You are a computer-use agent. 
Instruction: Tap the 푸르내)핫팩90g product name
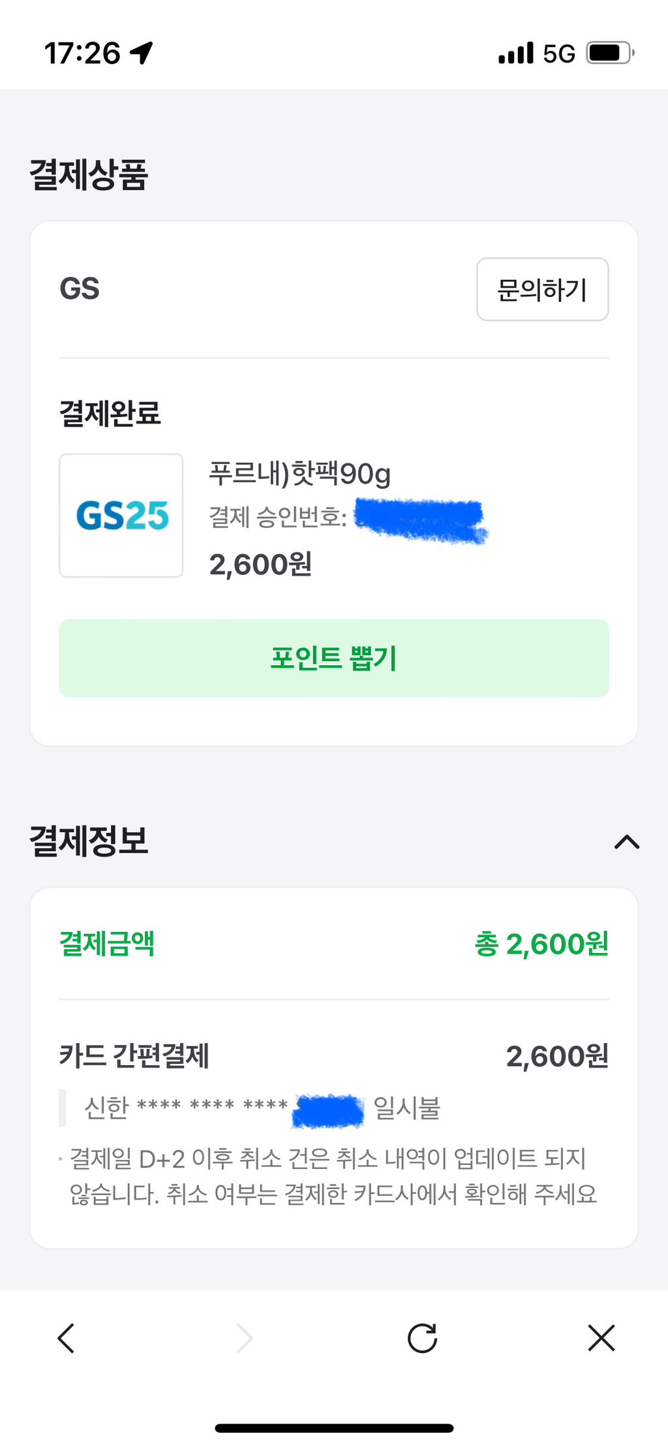299,473
